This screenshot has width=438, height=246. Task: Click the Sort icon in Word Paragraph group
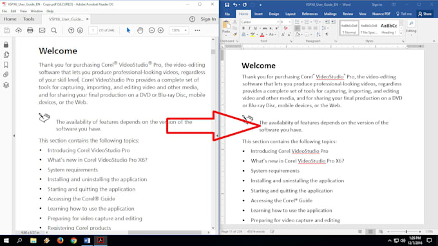tap(318, 35)
